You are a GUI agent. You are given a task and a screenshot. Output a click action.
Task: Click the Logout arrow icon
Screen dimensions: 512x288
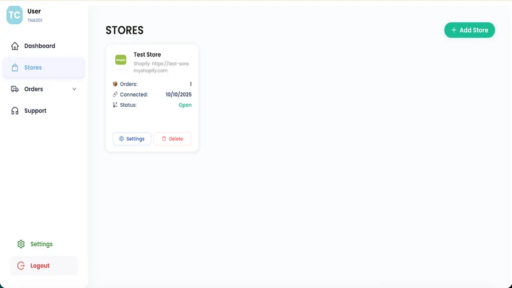(21, 266)
